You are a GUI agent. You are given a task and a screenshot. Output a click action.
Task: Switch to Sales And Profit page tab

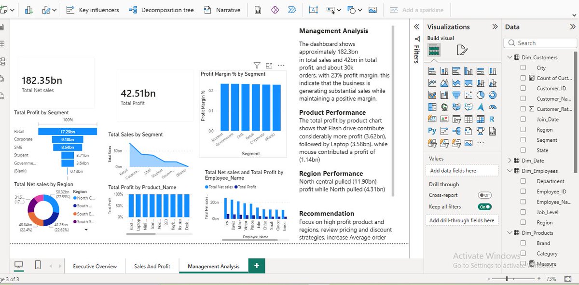[152, 266]
